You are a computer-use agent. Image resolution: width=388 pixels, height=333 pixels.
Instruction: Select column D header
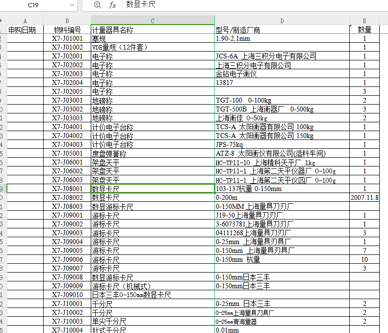(x=282, y=21)
